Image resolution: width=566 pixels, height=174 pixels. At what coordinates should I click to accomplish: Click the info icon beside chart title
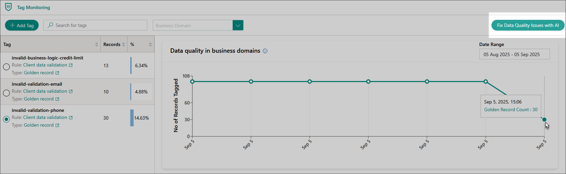(265, 51)
